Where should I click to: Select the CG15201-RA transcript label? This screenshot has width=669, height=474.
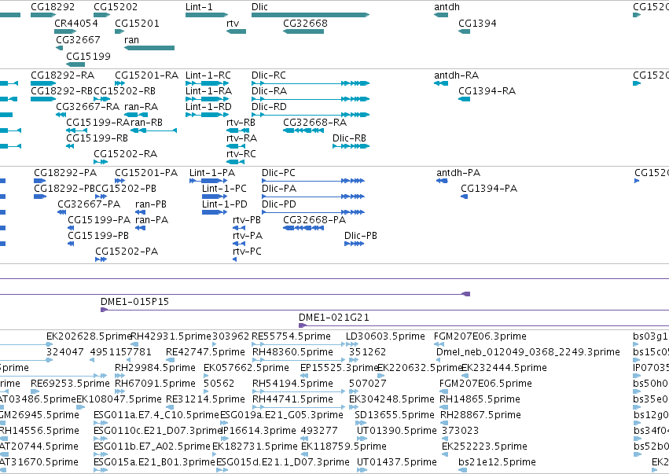[146, 75]
